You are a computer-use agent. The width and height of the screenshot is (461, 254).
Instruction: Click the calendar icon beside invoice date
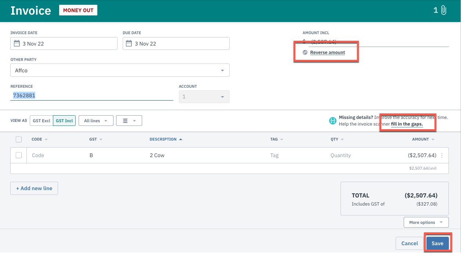click(x=17, y=43)
